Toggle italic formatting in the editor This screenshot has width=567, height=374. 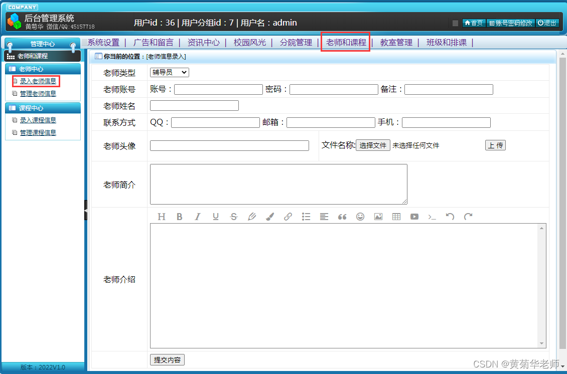pos(197,217)
